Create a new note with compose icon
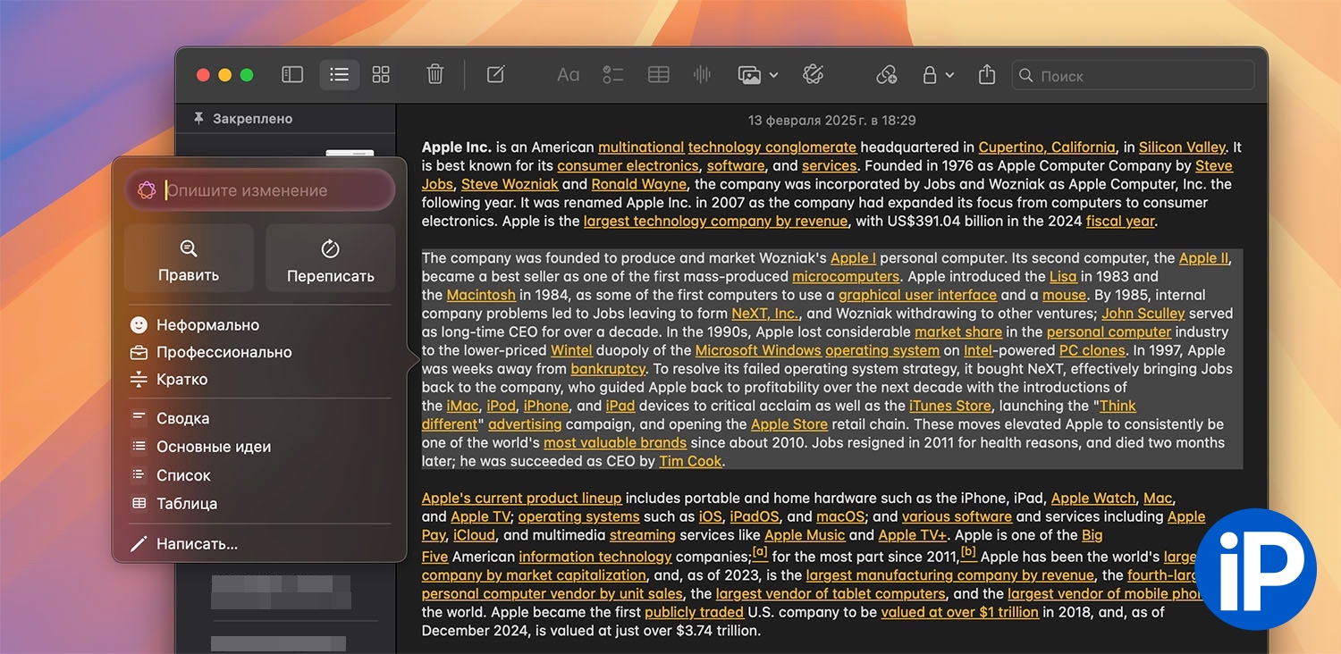This screenshot has width=1341, height=654. (x=496, y=74)
